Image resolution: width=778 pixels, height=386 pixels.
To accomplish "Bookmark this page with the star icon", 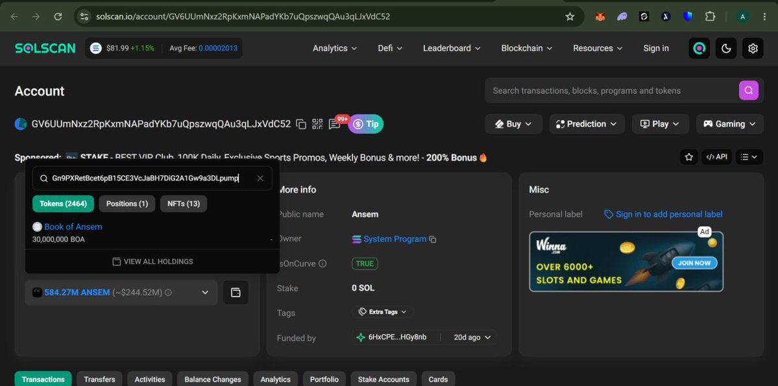I will tap(570, 16).
